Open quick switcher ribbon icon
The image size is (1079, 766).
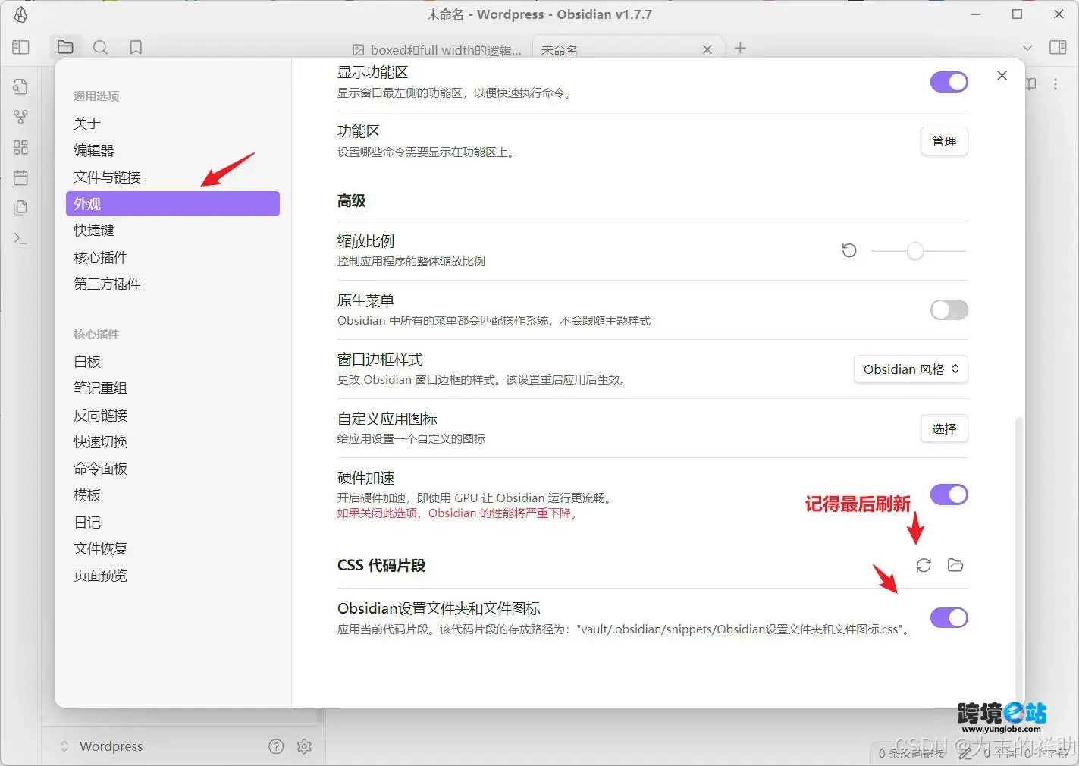pos(20,86)
